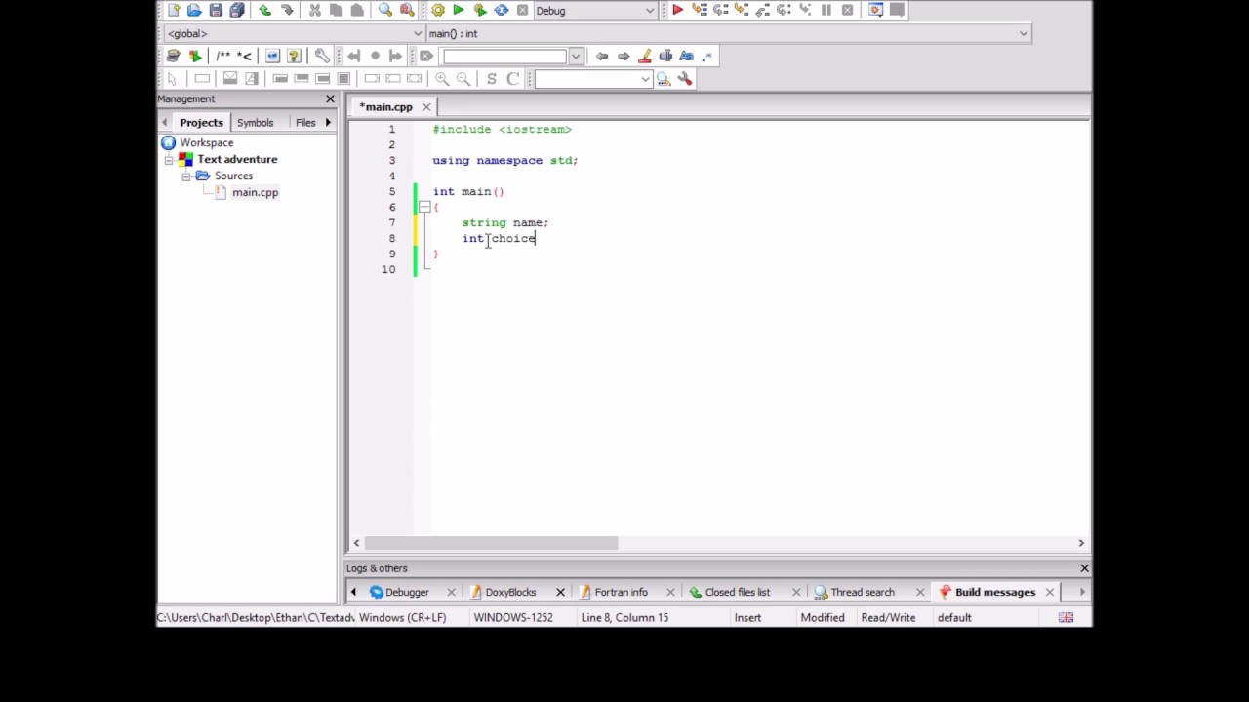Open the <global> scope dropdown
The height and width of the screenshot is (702, 1249).
pos(294,33)
